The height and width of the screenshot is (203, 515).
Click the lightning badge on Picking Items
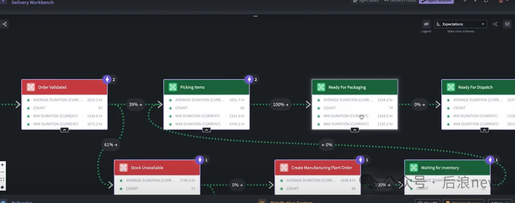coord(249,79)
